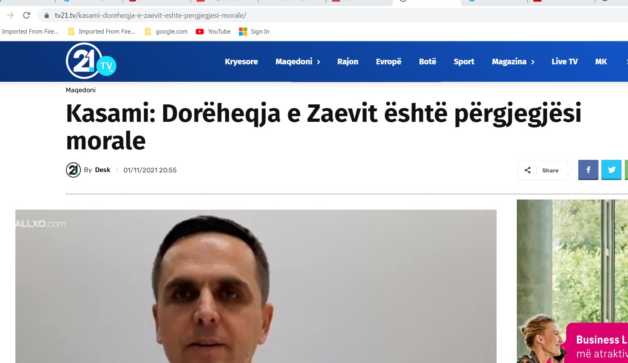The image size is (628, 363).
Task: Open first Imported From Fire bookmark folder
Action: click(30, 32)
